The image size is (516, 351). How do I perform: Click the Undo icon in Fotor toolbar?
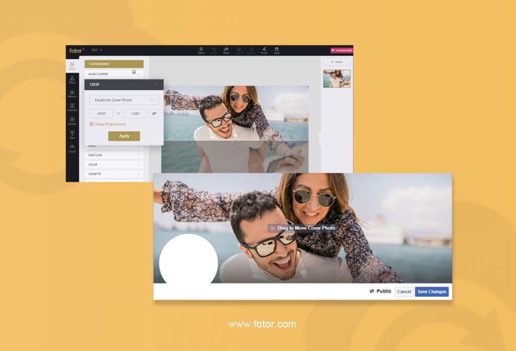214,50
